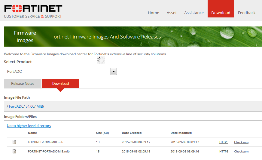The image size is (262, 160).
Task: Click the Size (KB) column header
Action: coord(102,133)
